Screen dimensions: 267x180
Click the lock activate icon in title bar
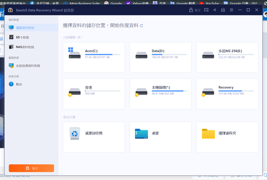click(x=191, y=10)
